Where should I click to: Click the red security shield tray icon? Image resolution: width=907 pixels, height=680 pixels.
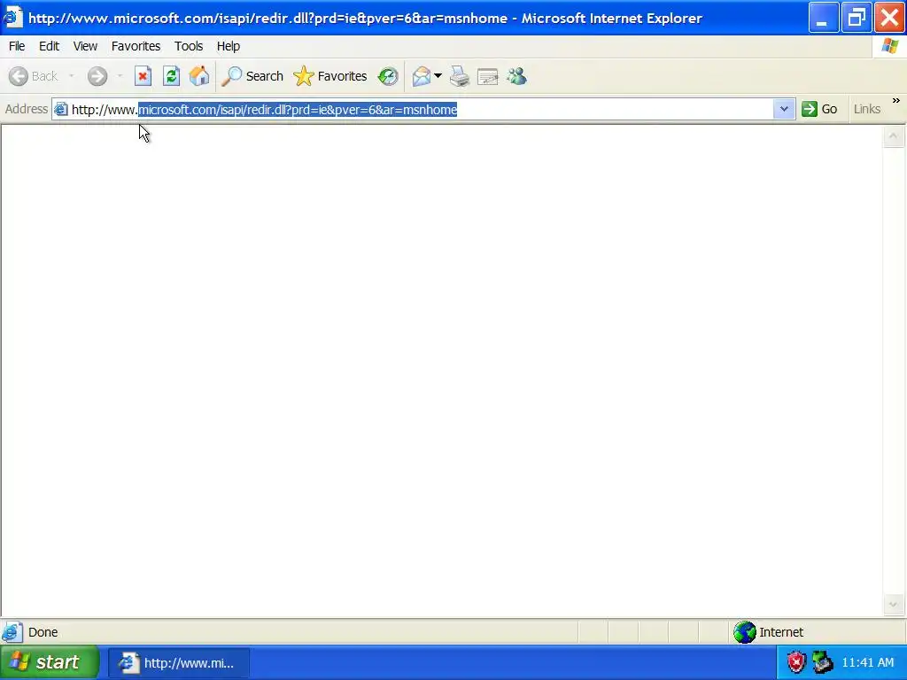click(796, 662)
